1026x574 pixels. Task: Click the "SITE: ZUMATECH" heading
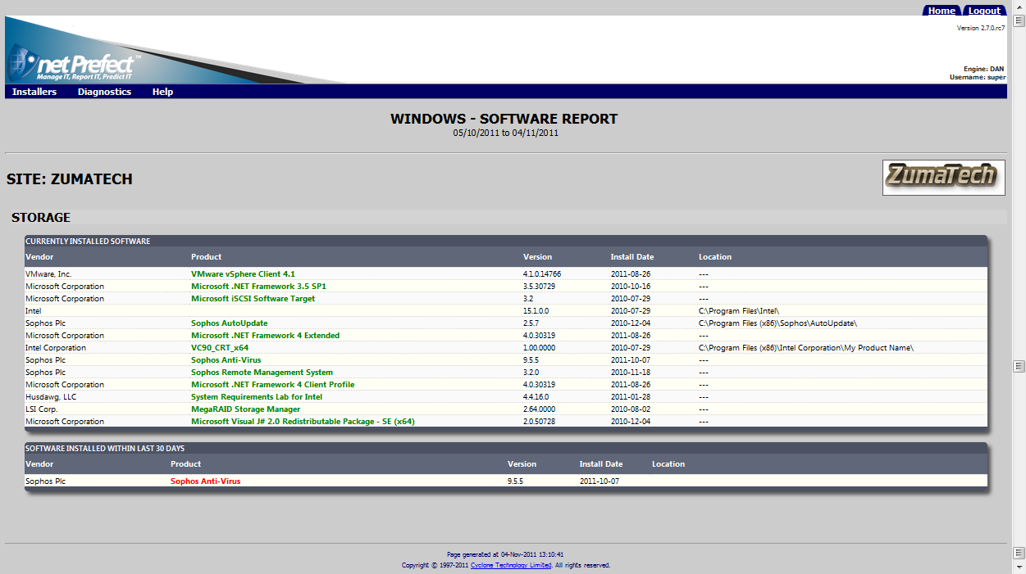tap(70, 179)
